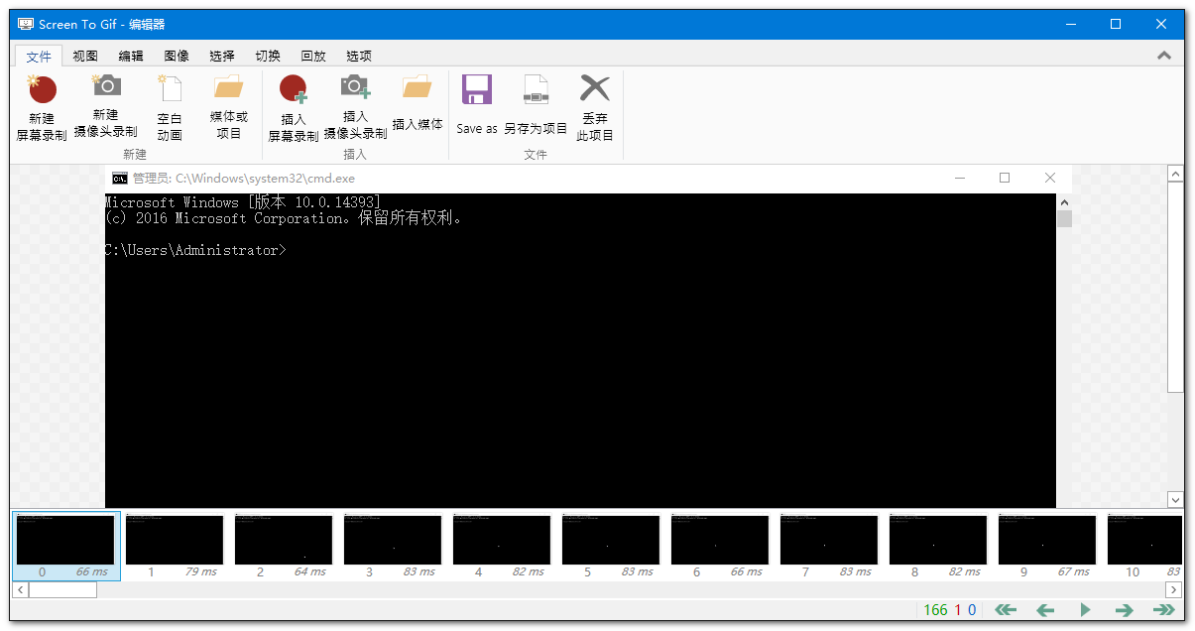Viewport: 1195px width, 631px height.
Task: Click the frame list scrollbar left arrow
Action: [x=19, y=589]
